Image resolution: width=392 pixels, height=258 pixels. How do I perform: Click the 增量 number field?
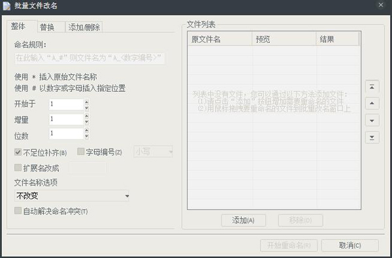click(67, 119)
